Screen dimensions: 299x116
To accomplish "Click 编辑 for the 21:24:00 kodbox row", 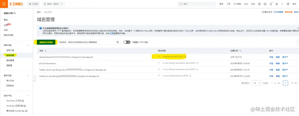I will tap(278, 76).
